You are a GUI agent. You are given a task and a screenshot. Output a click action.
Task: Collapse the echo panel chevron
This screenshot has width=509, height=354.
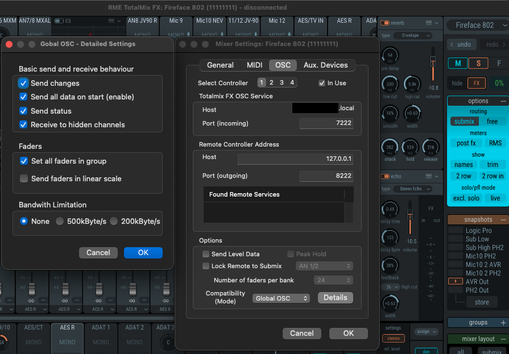437,176
